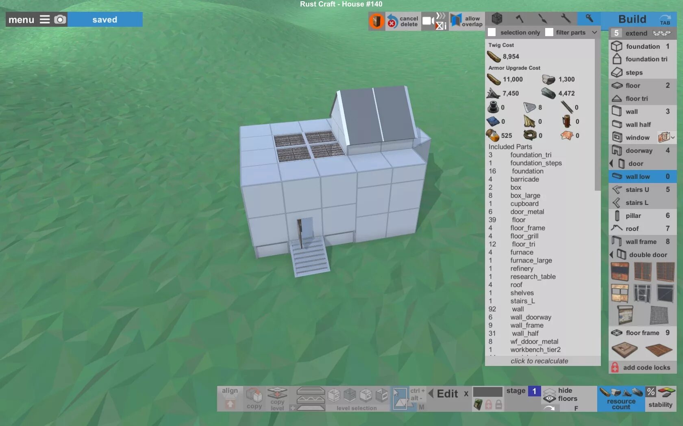Click the window variant icon next to window
The width and height of the screenshot is (683, 426).
[x=663, y=137]
